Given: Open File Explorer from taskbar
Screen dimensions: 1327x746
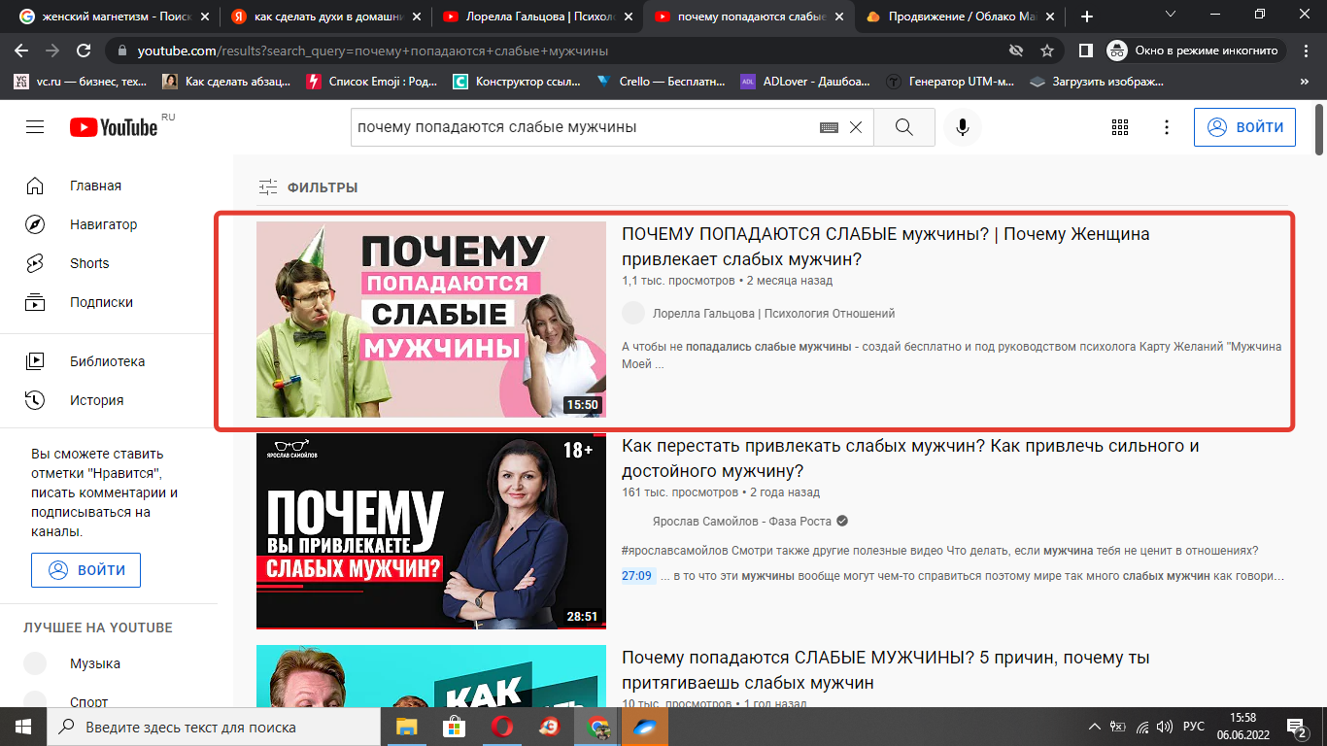Looking at the screenshot, I should pyautogui.click(x=407, y=727).
